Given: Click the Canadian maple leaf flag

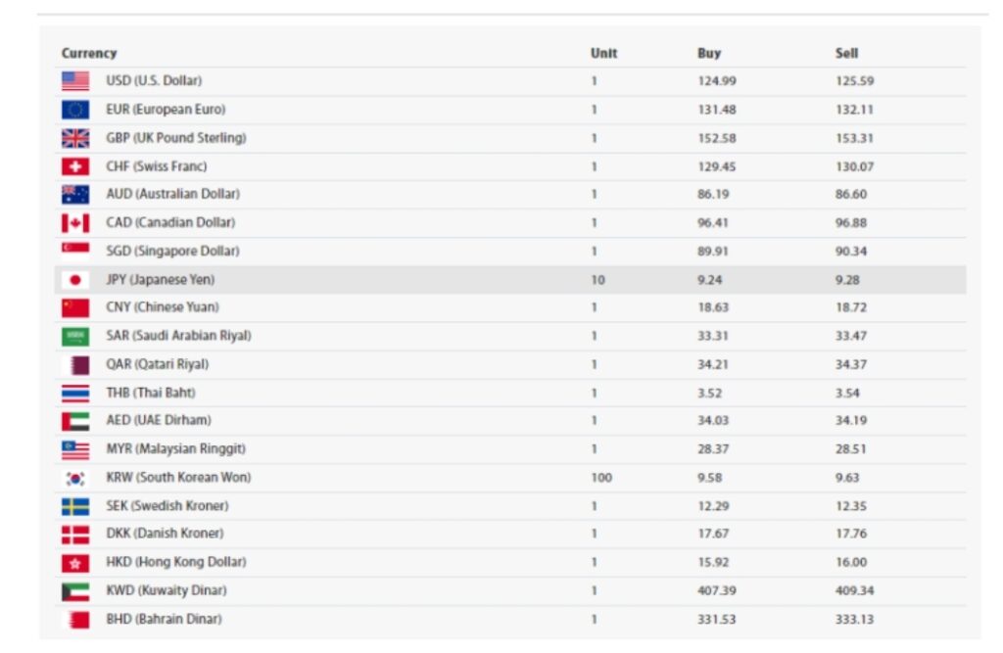Looking at the screenshot, I should point(75,223).
